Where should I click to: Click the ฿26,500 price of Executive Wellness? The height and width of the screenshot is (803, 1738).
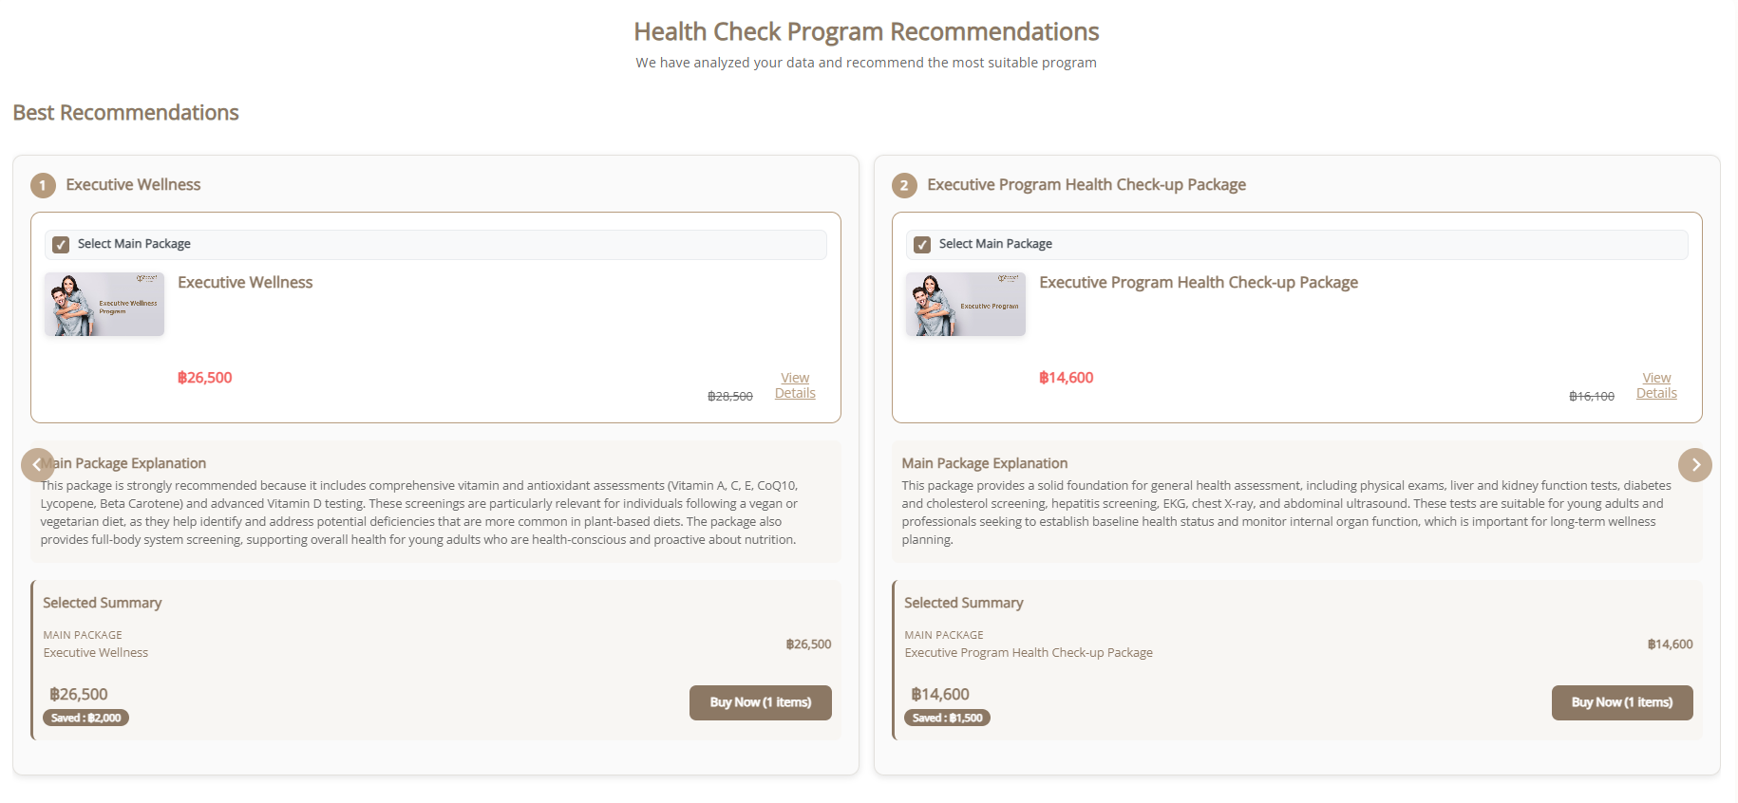(x=205, y=377)
